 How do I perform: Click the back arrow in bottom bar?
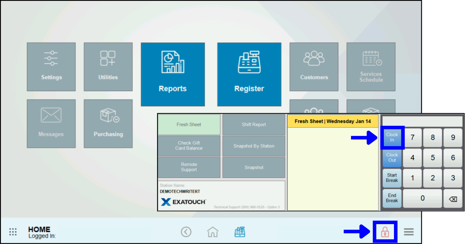pyautogui.click(x=186, y=232)
